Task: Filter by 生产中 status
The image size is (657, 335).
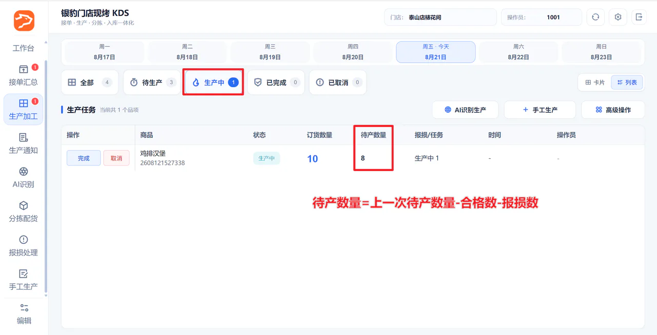Action: pyautogui.click(x=214, y=82)
